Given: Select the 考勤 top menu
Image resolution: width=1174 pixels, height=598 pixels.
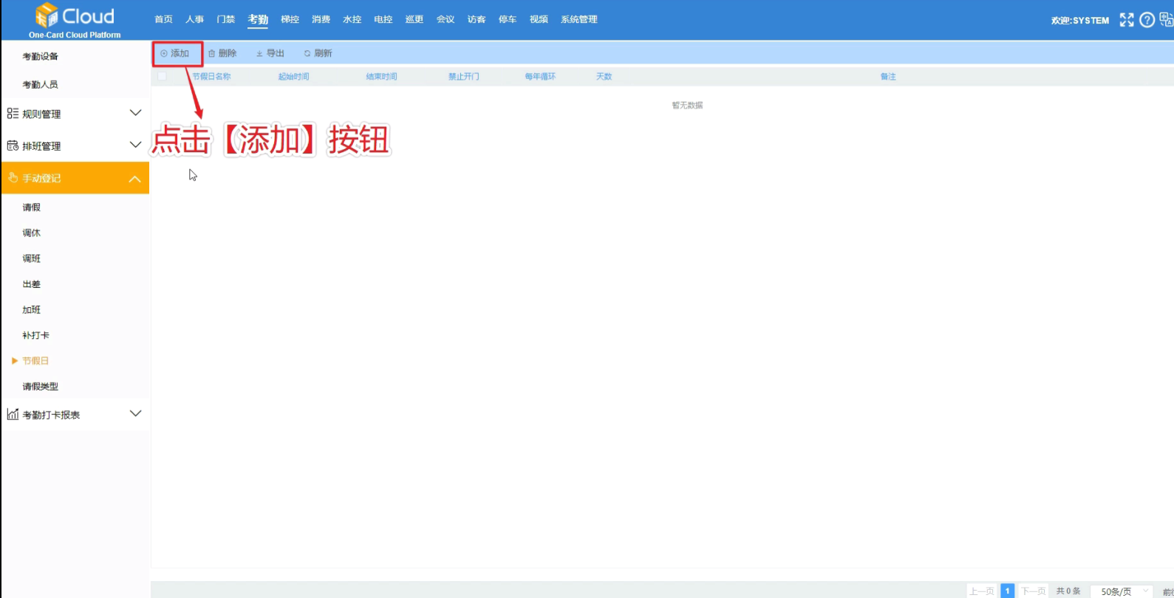Looking at the screenshot, I should (x=258, y=19).
